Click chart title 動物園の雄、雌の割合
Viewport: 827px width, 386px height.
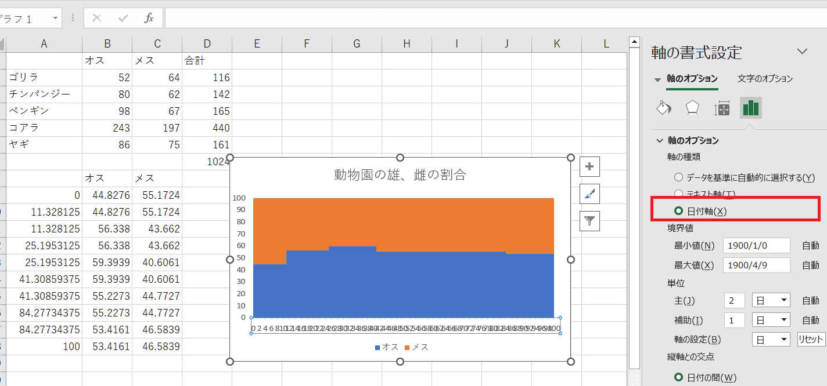point(400,175)
